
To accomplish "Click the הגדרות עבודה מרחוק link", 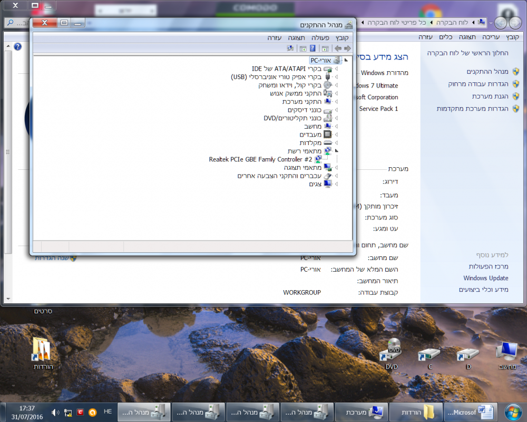I will tap(478, 84).
